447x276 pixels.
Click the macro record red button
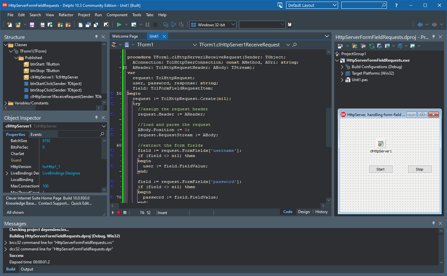tap(119, 212)
